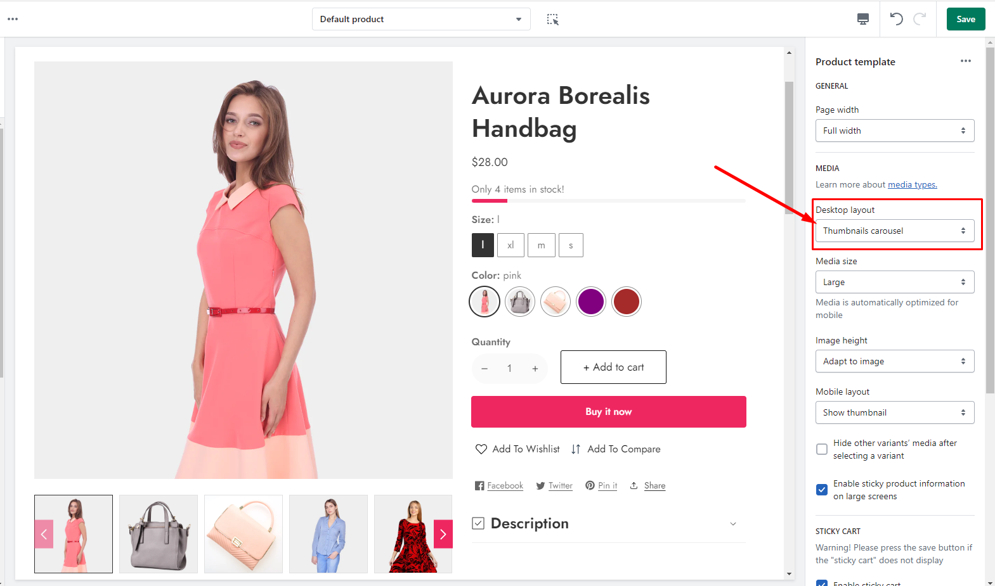
Task: Click the green Save button
Action: tap(965, 19)
